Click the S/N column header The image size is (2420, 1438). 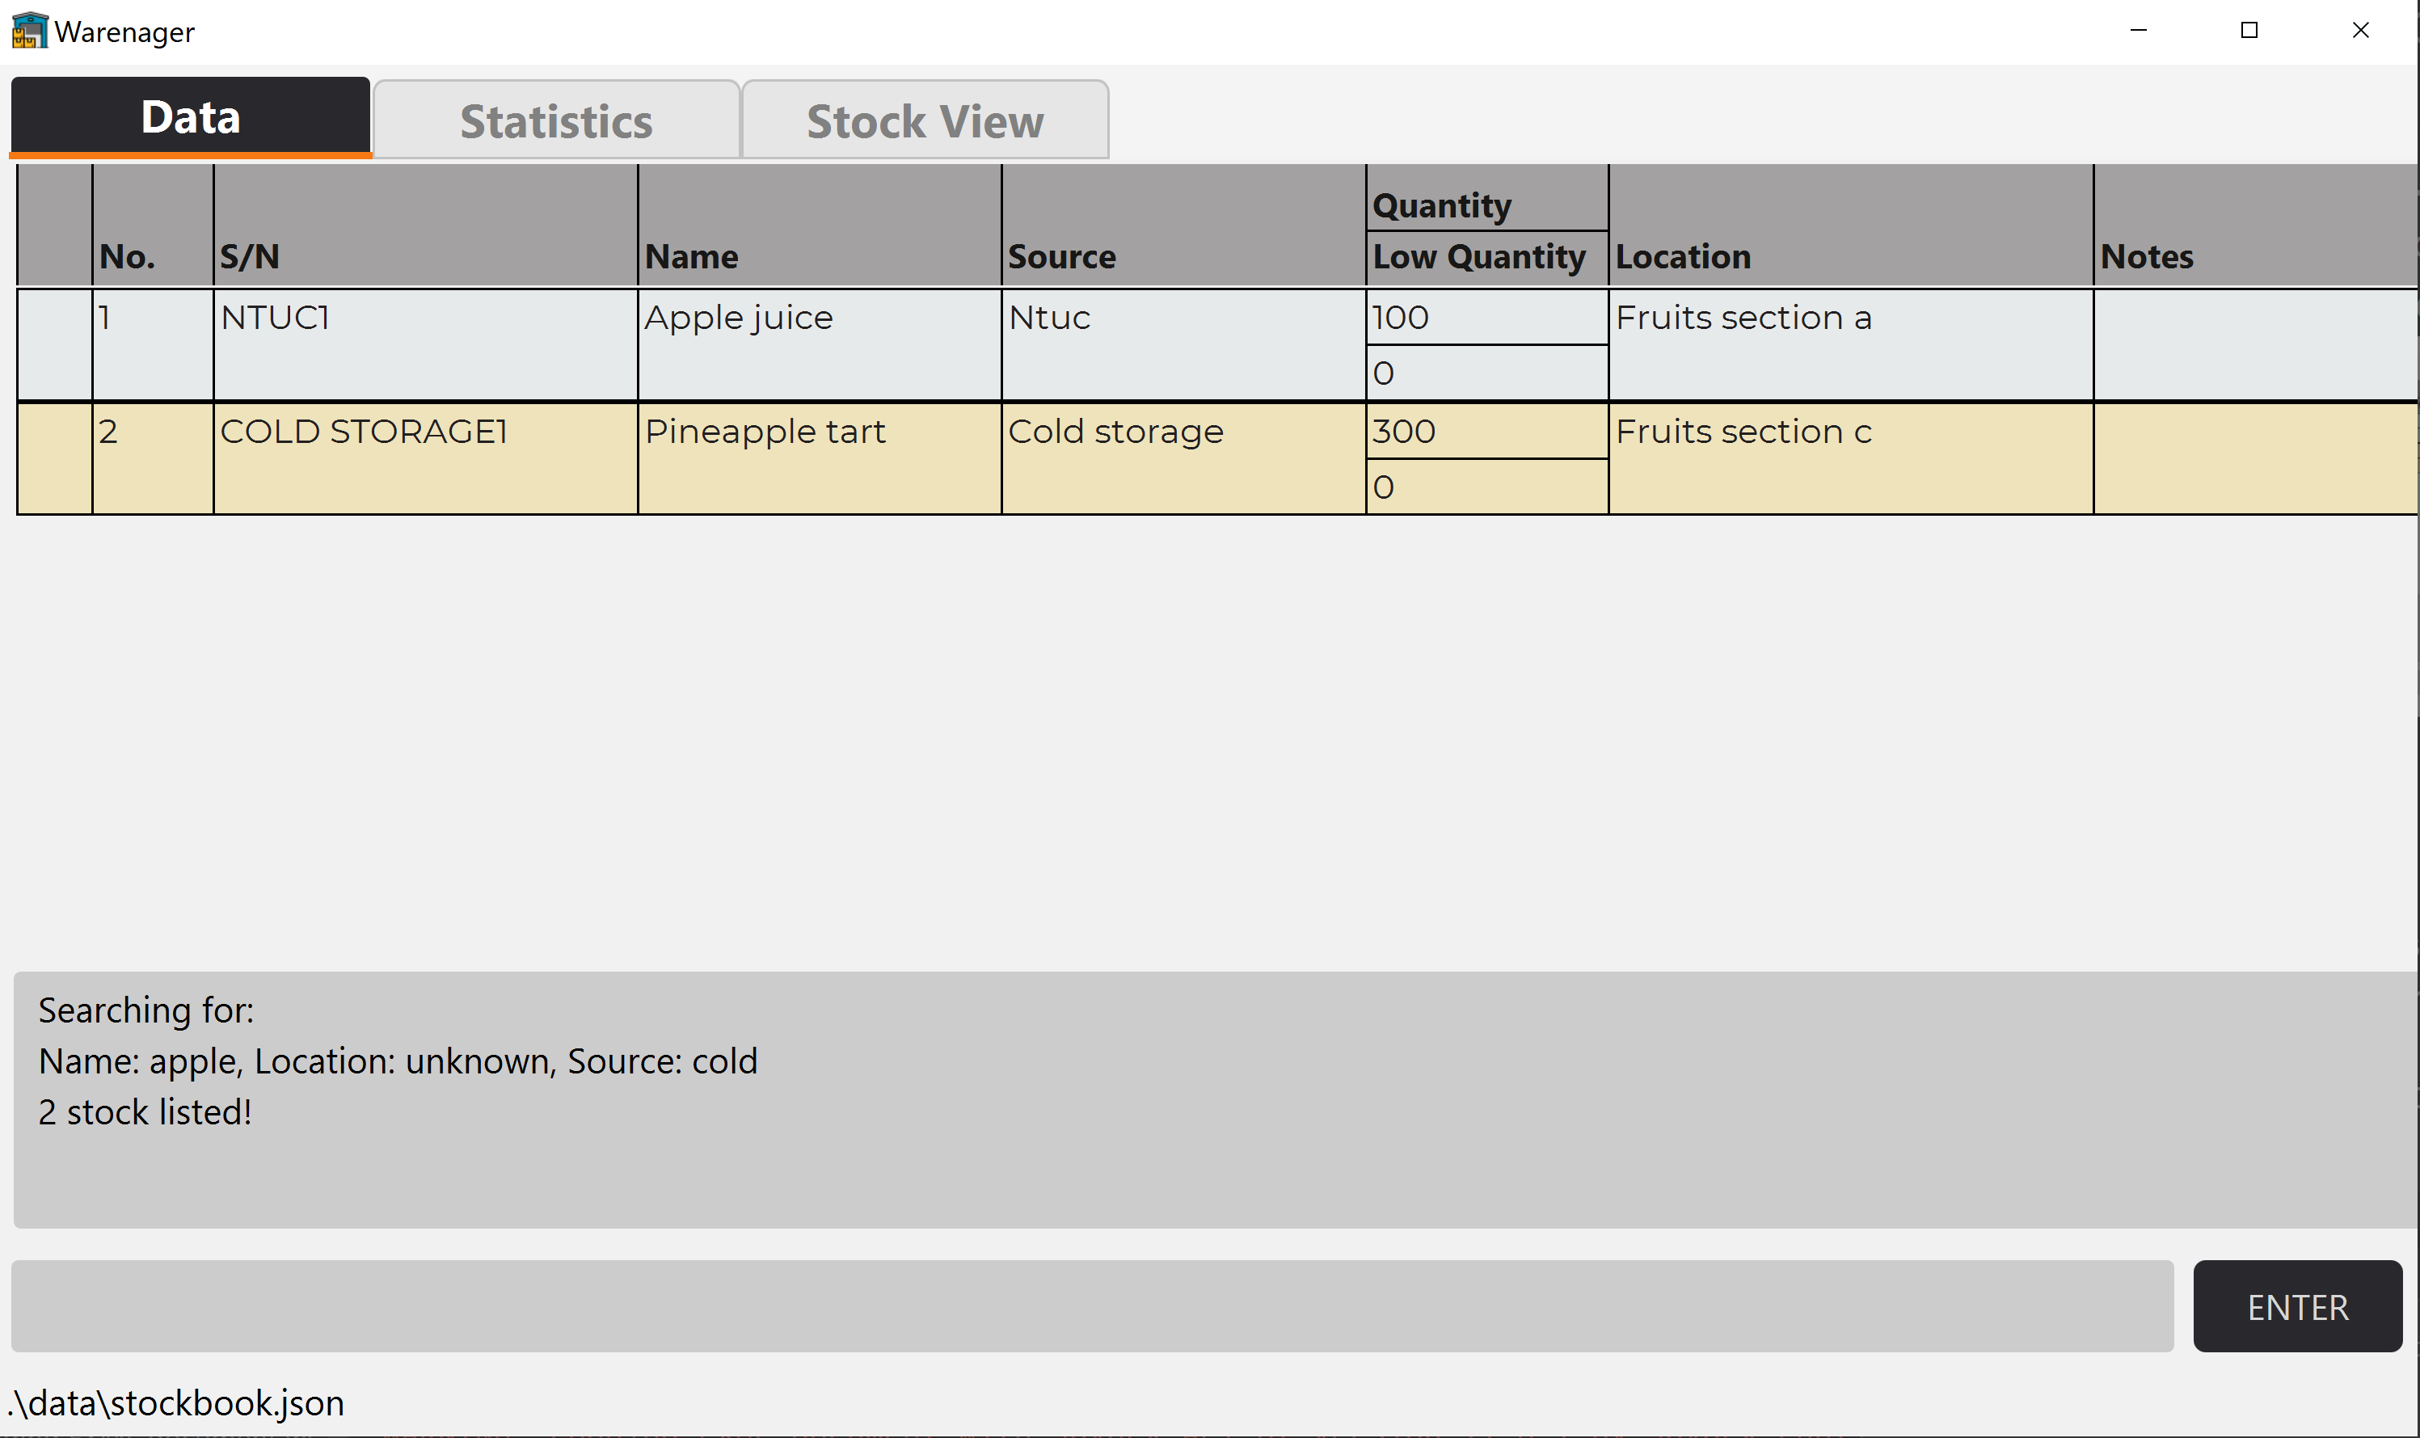point(425,226)
